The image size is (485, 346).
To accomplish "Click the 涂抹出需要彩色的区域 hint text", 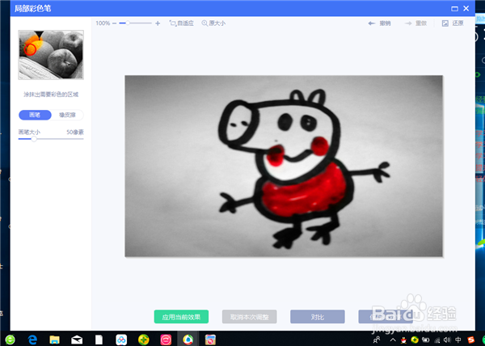I will click(x=51, y=95).
